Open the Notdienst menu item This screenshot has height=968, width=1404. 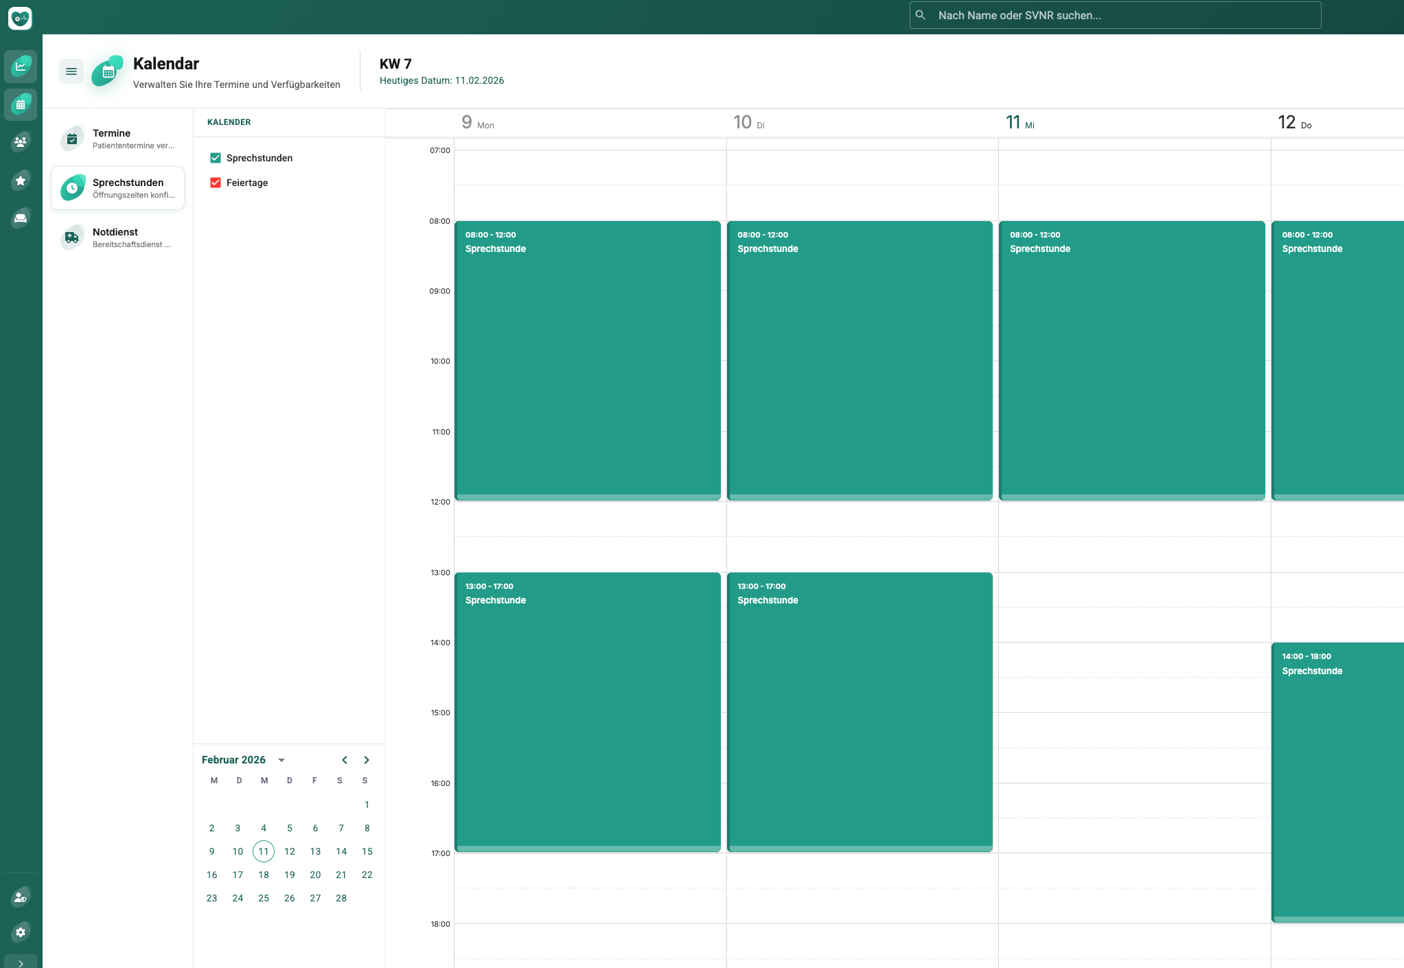coord(118,238)
